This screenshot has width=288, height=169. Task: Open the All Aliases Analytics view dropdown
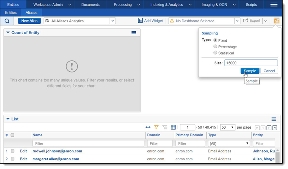click(113, 21)
